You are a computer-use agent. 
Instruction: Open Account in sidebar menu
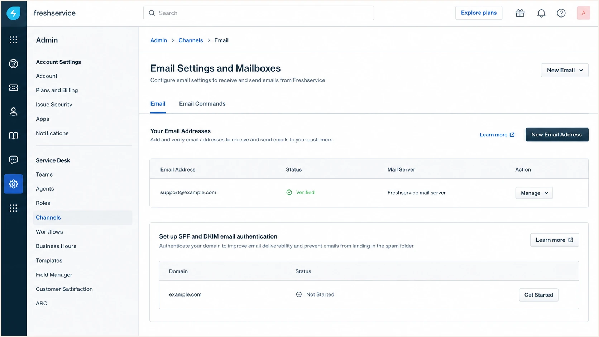point(47,76)
